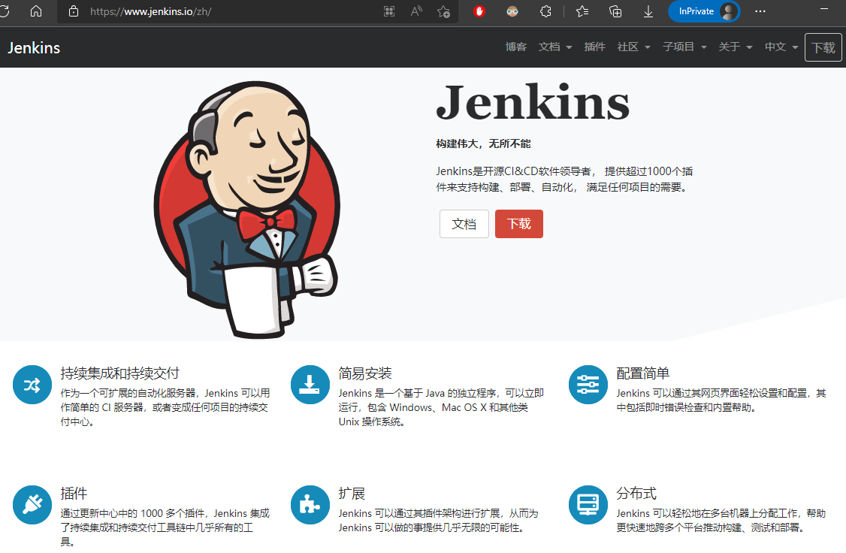The height and width of the screenshot is (553, 846).
Task: Open the browser extensions puzzle icon
Action: tap(545, 11)
